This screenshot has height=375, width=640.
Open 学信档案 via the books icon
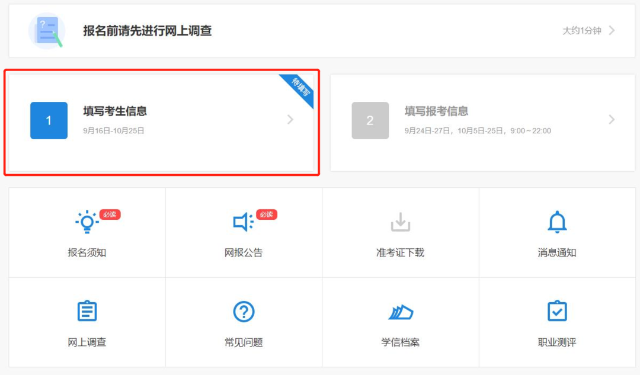pyautogui.click(x=400, y=310)
